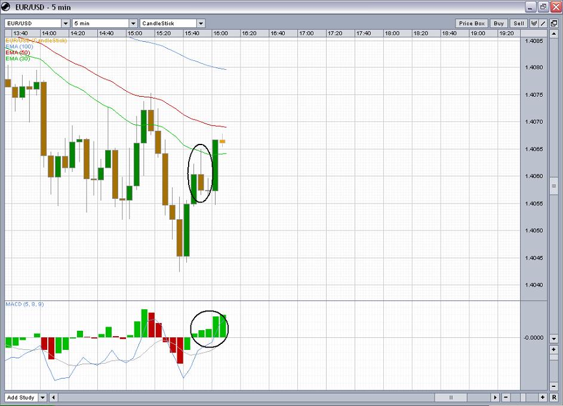Click the MACD panel minus button
Screen dimensions: 563x406
pyautogui.click(x=554, y=386)
